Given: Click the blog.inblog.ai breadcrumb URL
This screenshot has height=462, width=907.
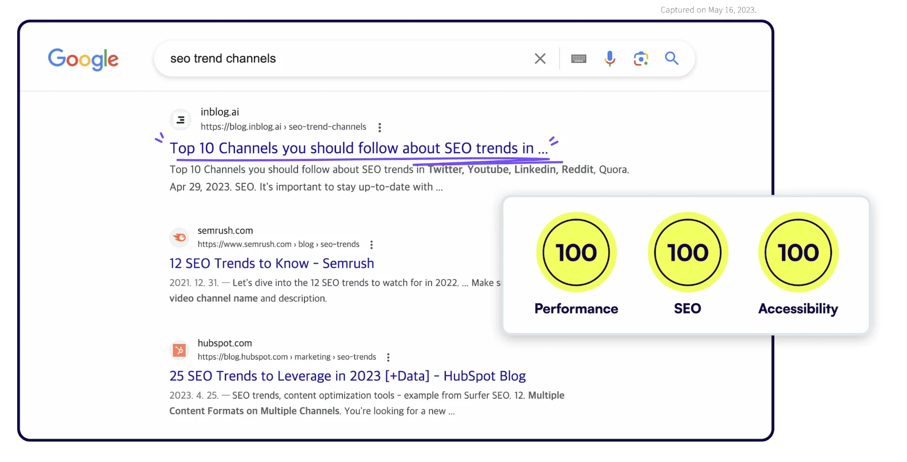Looking at the screenshot, I should [x=283, y=127].
